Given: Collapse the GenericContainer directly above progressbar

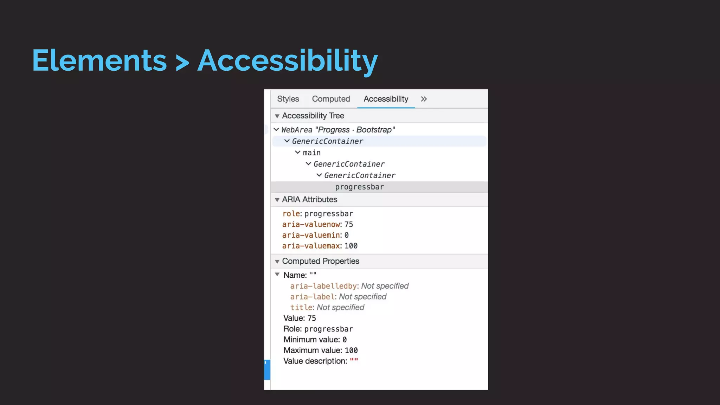Looking at the screenshot, I should [319, 175].
